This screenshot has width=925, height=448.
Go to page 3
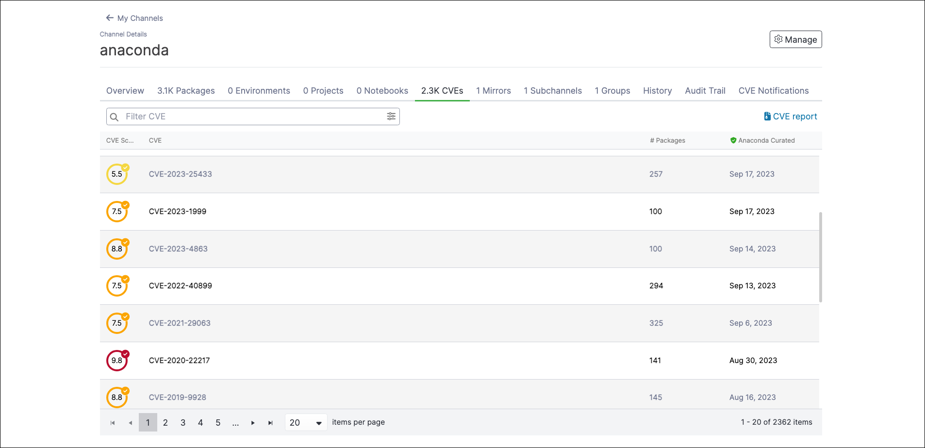(183, 423)
